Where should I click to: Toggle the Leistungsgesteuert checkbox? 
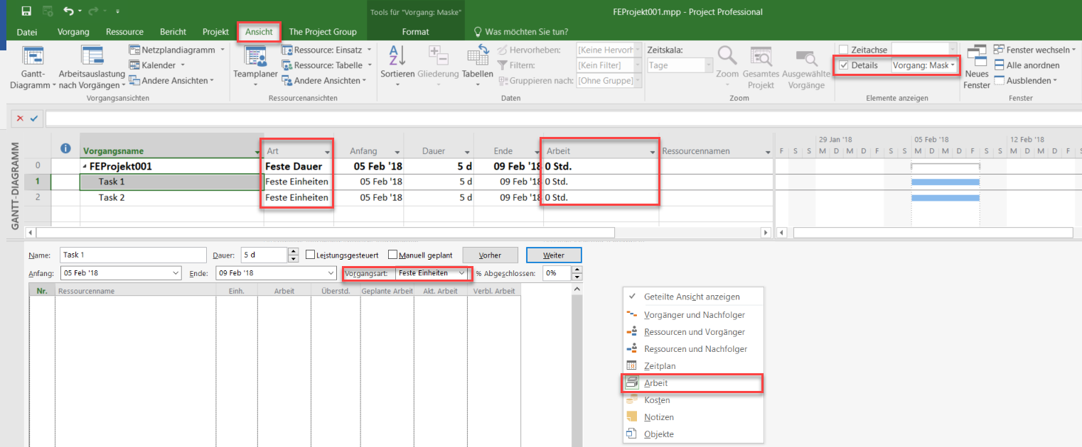[310, 255]
